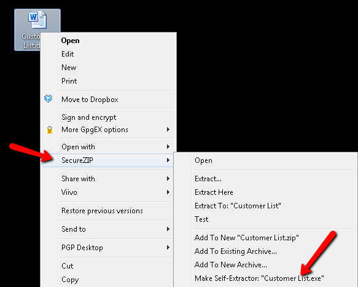Image resolution: width=358 pixels, height=287 pixels.
Task: Expand the Send to submenu arrow
Action: pos(168,229)
